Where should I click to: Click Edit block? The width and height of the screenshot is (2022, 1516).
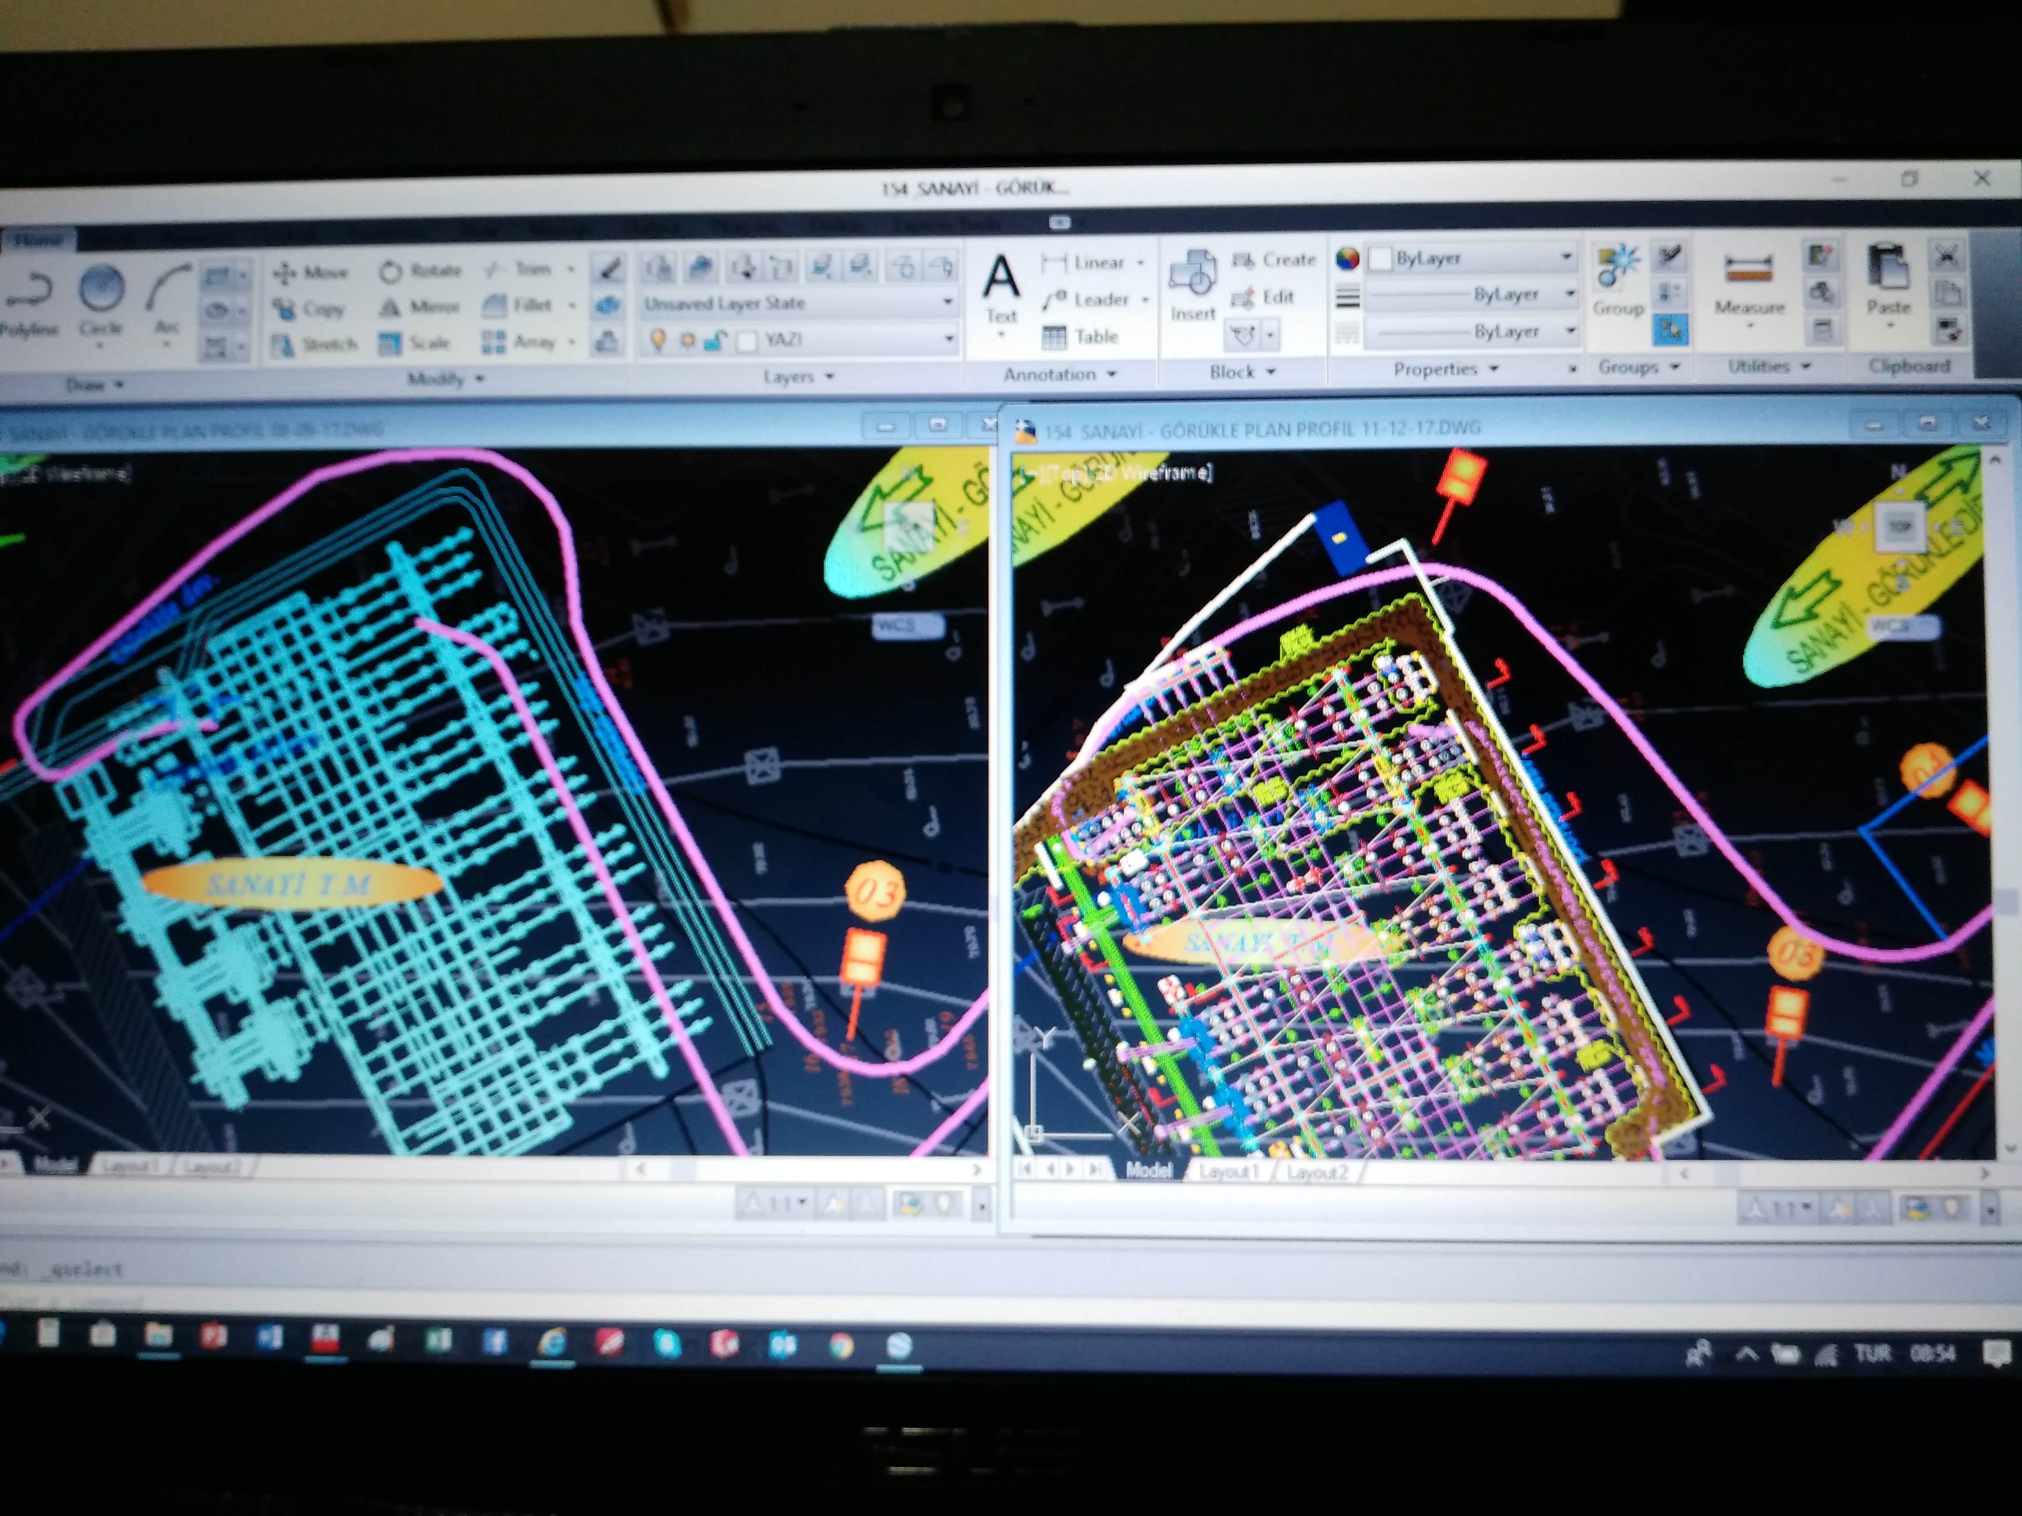tap(1263, 297)
